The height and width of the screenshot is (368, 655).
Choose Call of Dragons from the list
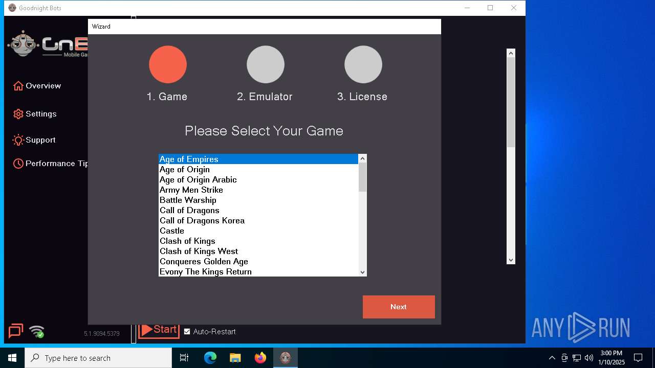pos(258,210)
